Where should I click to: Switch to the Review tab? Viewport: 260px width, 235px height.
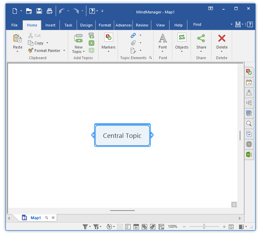pos(142,25)
